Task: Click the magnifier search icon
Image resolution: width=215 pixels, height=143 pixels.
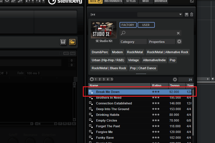Action: click(x=123, y=33)
